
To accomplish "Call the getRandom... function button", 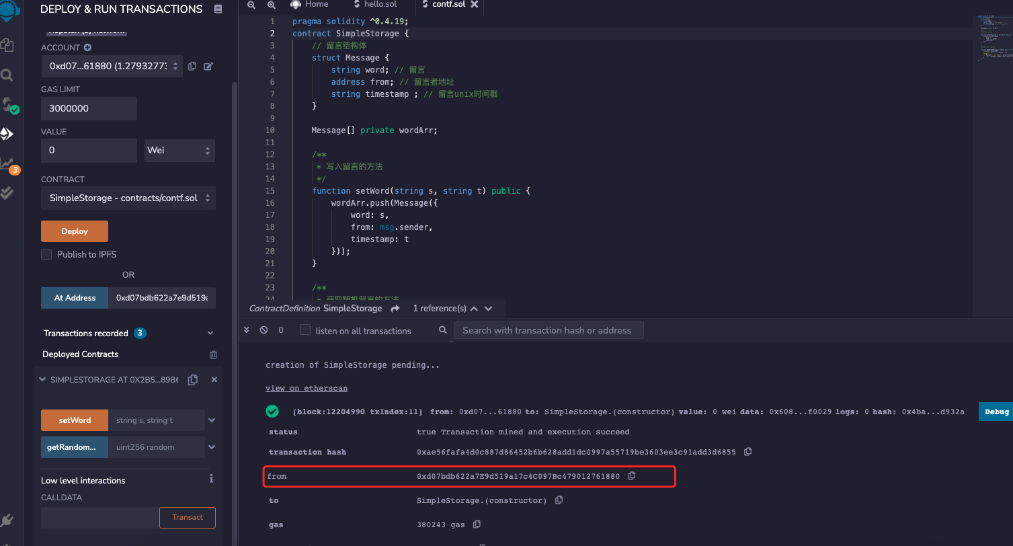I will click(75, 447).
